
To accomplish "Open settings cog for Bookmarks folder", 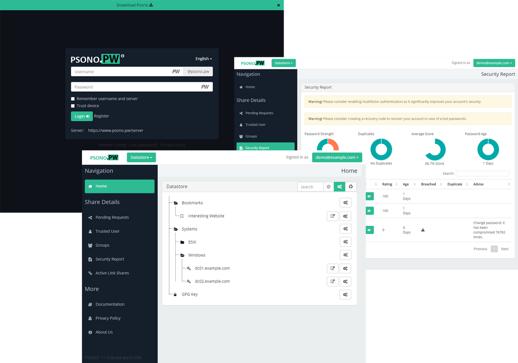I will 345,203.
